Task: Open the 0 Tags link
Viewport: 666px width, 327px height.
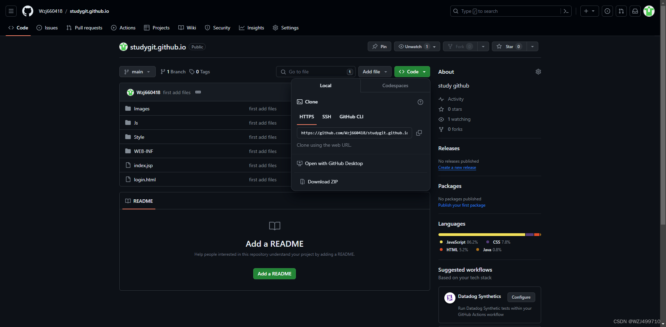Action: (x=199, y=72)
